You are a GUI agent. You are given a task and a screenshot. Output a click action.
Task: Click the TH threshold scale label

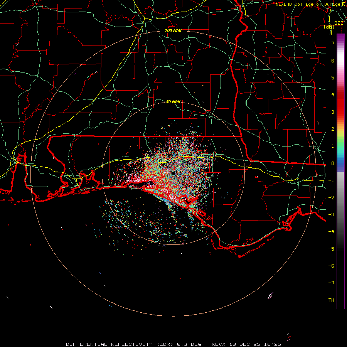pyautogui.click(x=331, y=300)
